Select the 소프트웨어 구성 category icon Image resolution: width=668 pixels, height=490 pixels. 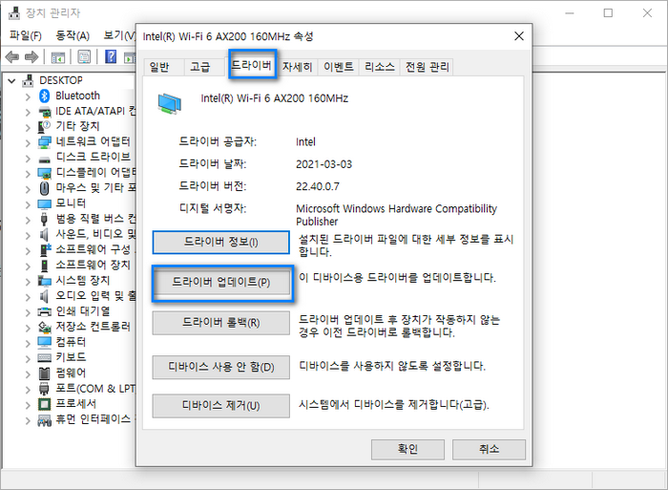pyautogui.click(x=45, y=250)
